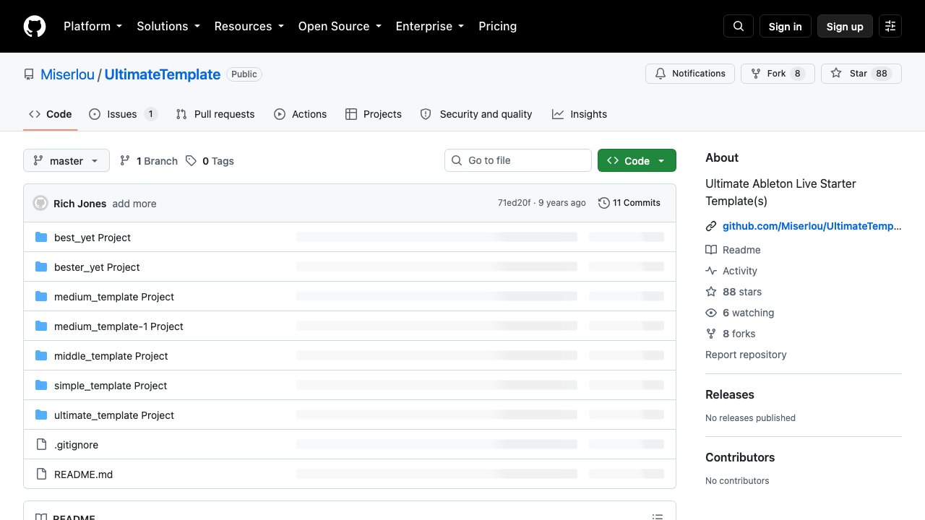The image size is (925, 520).
Task: Star the repository with Star button
Action: coord(861,74)
